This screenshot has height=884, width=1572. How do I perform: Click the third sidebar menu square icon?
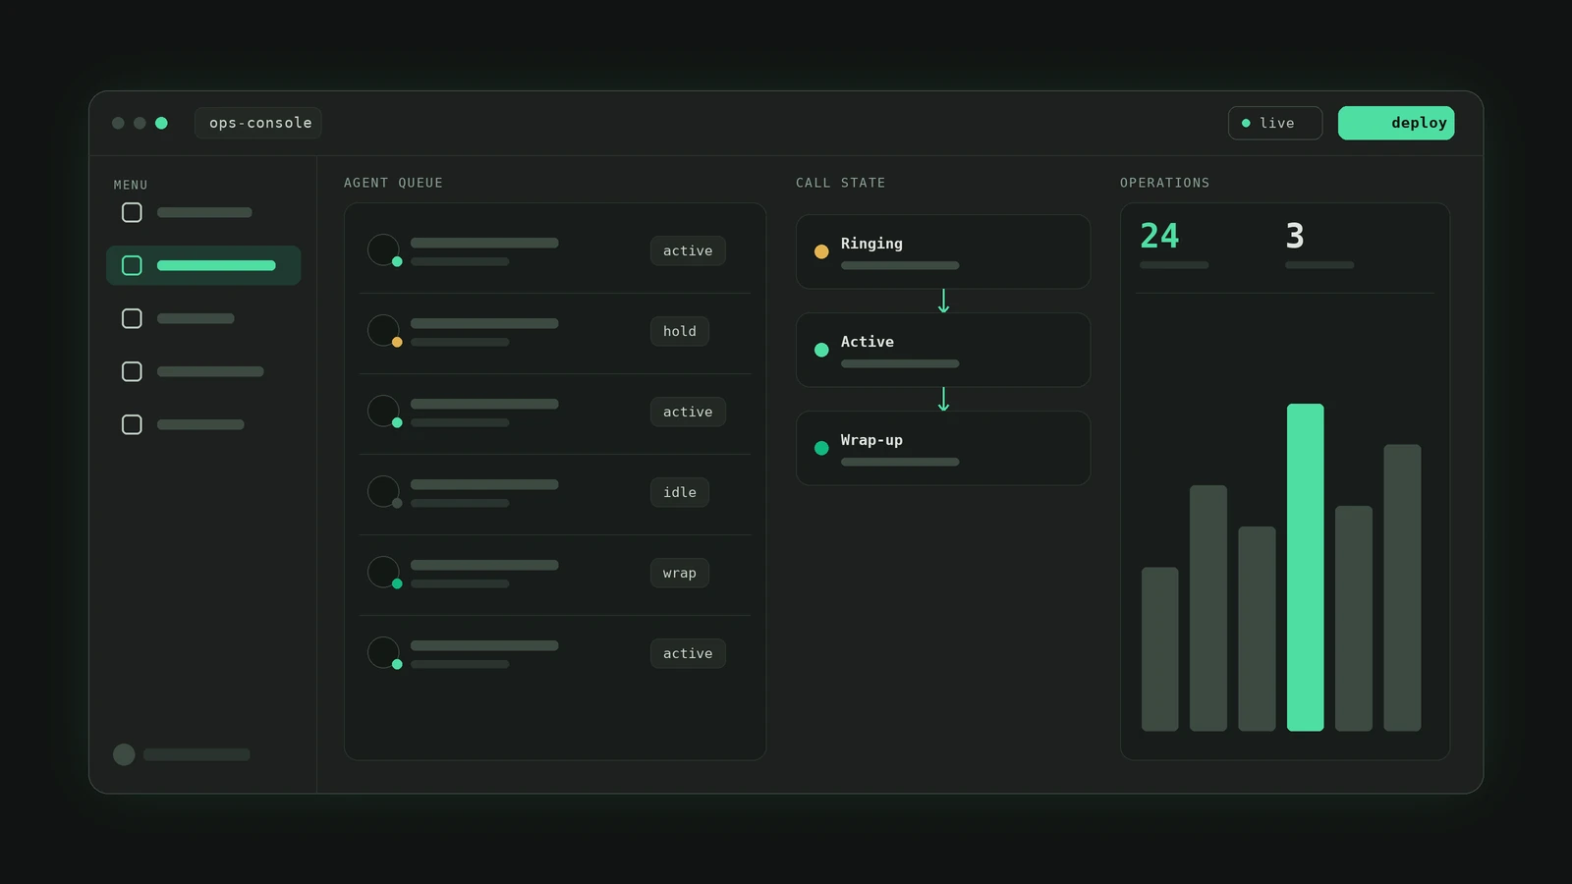[132, 318]
